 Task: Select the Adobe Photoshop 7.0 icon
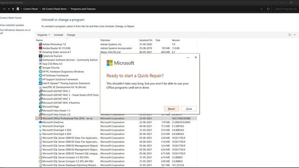(x=41, y=44)
